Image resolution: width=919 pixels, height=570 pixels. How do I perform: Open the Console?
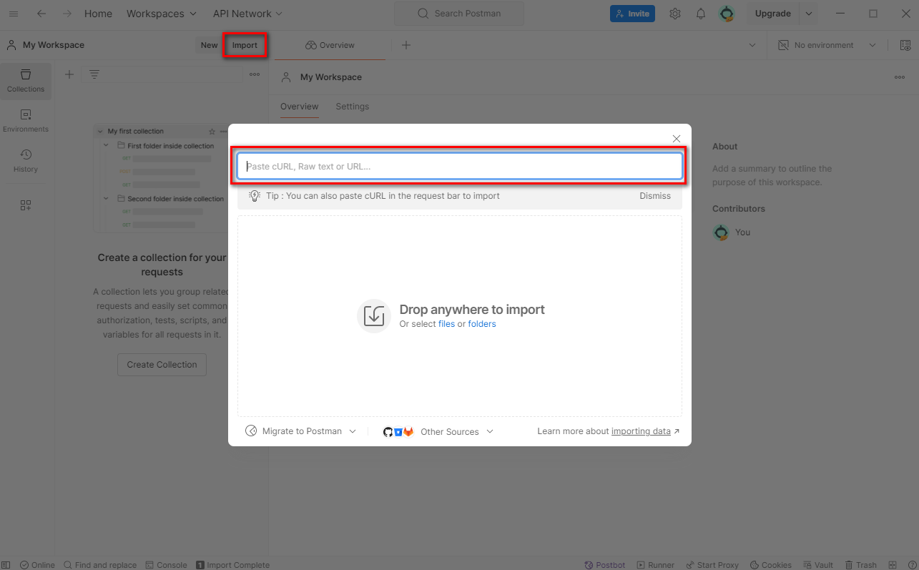167,564
